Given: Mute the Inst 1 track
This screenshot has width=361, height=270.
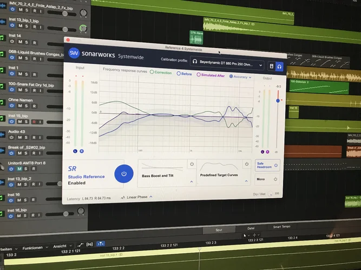Looking at the screenshot, I should coord(20,74).
